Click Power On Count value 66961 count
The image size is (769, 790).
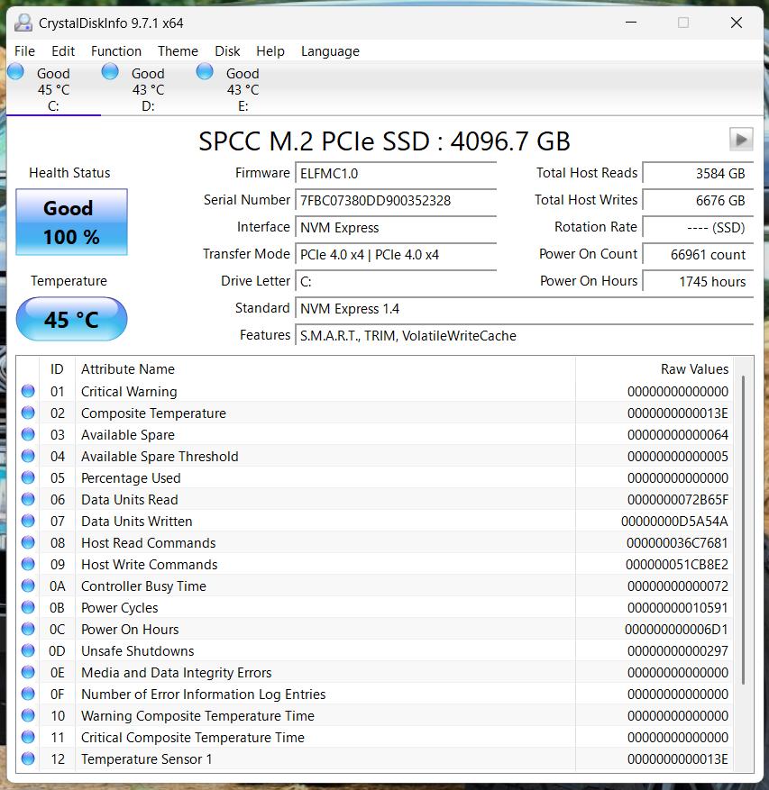point(699,255)
